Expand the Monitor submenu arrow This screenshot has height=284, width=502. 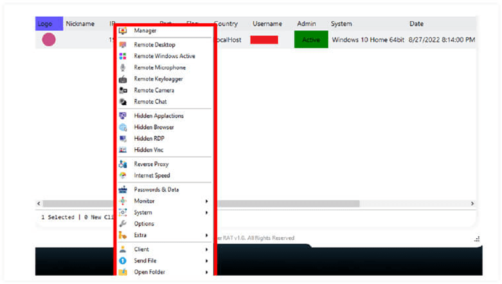(206, 201)
